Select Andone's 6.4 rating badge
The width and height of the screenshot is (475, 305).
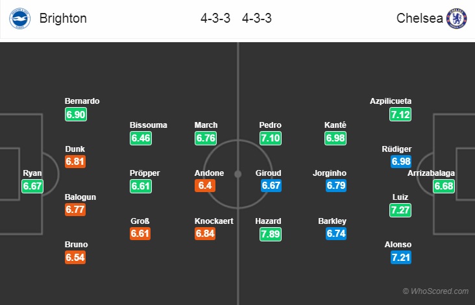click(205, 186)
